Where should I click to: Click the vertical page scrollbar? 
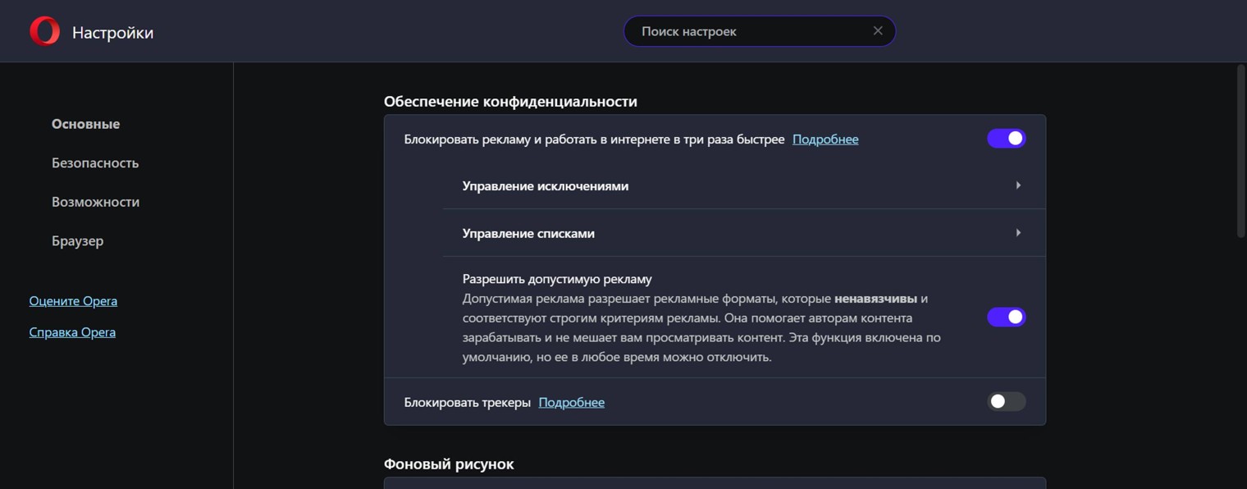pos(1240,152)
